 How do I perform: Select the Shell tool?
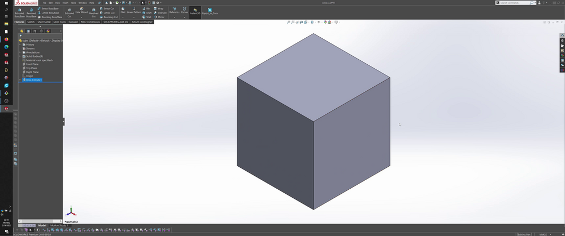(147, 17)
